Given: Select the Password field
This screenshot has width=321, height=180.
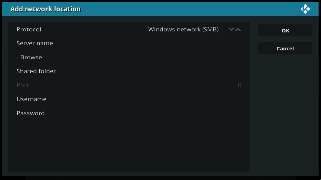Looking at the screenshot, I should [x=129, y=113].
